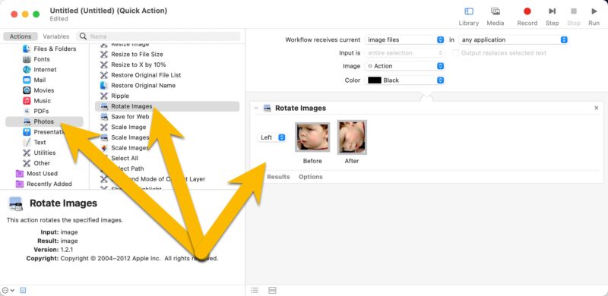The image size is (608, 296).
Task: Toggle the Library panel toolbar icon
Action: click(468, 11)
